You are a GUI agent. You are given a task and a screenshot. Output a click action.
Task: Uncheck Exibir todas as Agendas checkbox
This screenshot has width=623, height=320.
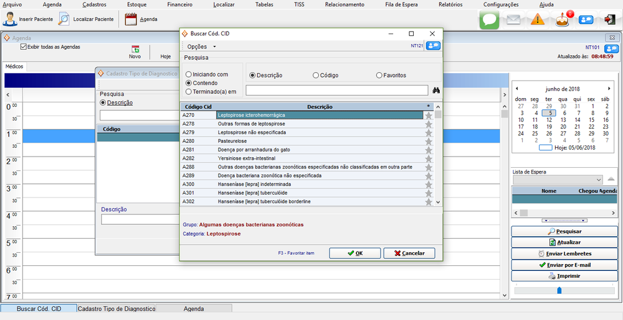point(24,47)
